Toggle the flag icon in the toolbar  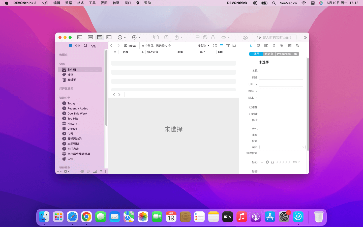click(x=197, y=37)
